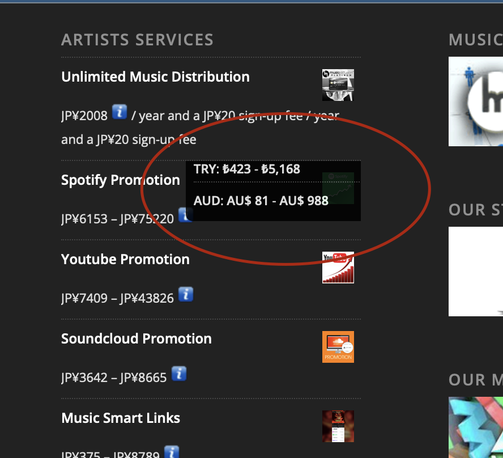This screenshot has width=503, height=458.
Task: Click the colorful image under OUR M heading
Action: point(476,427)
